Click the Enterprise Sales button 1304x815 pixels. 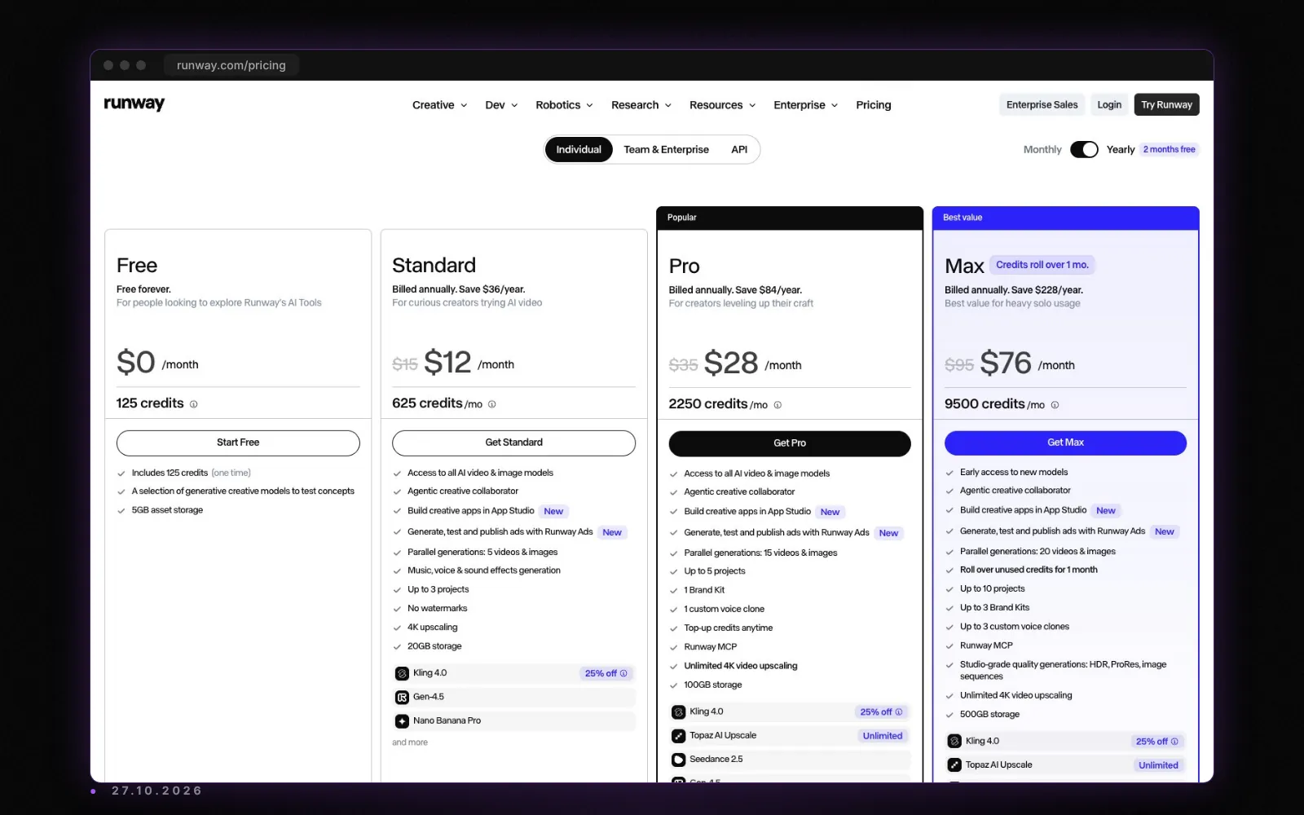pyautogui.click(x=1042, y=104)
